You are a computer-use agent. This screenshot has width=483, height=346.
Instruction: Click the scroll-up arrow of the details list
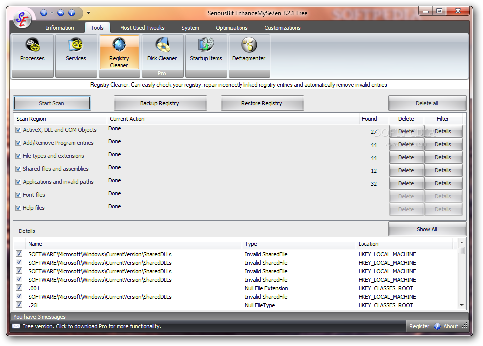(x=461, y=242)
